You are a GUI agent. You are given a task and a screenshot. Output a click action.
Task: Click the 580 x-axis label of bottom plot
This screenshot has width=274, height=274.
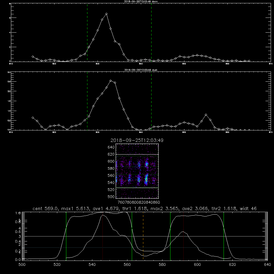[x=162, y=265]
